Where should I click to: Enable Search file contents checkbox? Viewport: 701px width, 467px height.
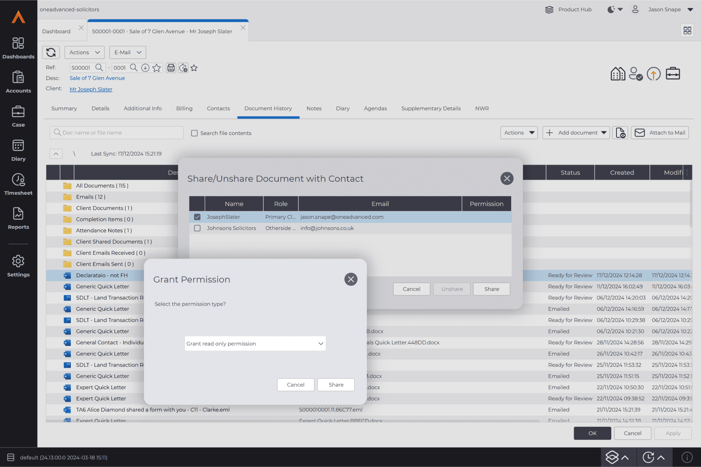194,133
